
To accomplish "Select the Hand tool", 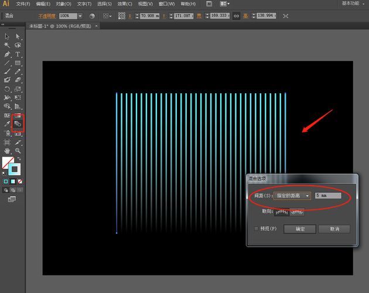I will point(7,151).
